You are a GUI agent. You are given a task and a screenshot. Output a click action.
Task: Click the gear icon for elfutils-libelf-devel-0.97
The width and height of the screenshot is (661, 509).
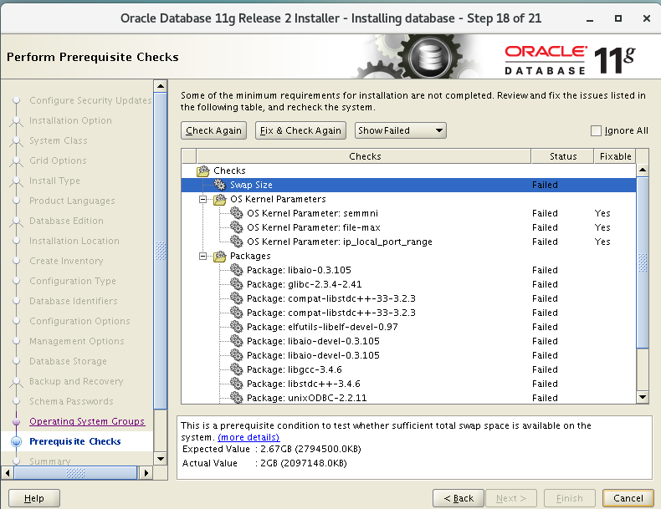(x=237, y=327)
